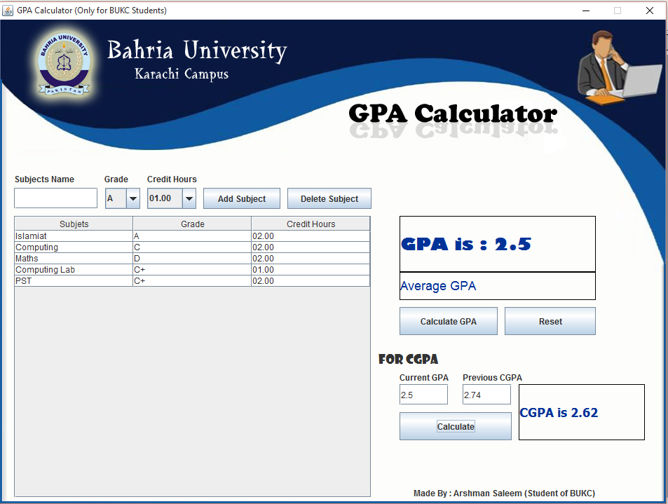Click grade cell C+ for Computing Lab
The width and height of the screenshot is (668, 504).
[x=192, y=270]
